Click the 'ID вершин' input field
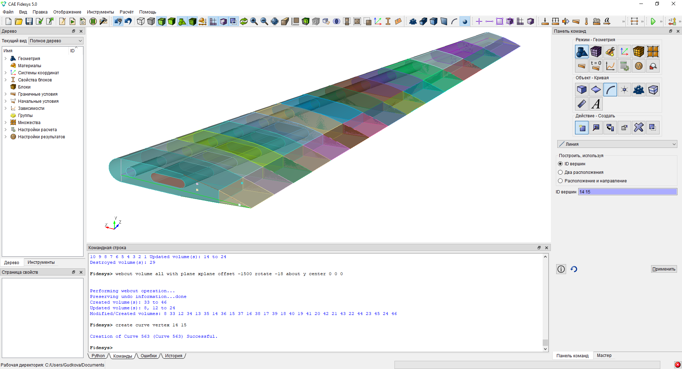 point(627,192)
